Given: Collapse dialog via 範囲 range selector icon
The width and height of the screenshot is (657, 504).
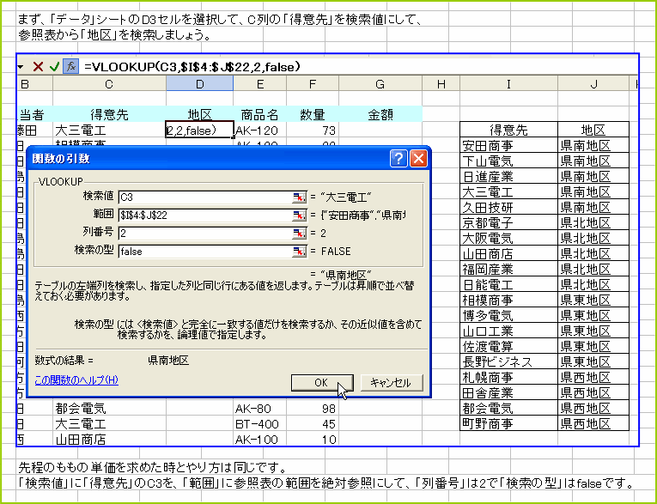Looking at the screenshot, I should (299, 215).
